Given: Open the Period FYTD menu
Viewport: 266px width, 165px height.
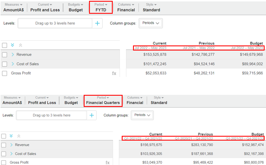Looking at the screenshot, I should [x=101, y=7].
